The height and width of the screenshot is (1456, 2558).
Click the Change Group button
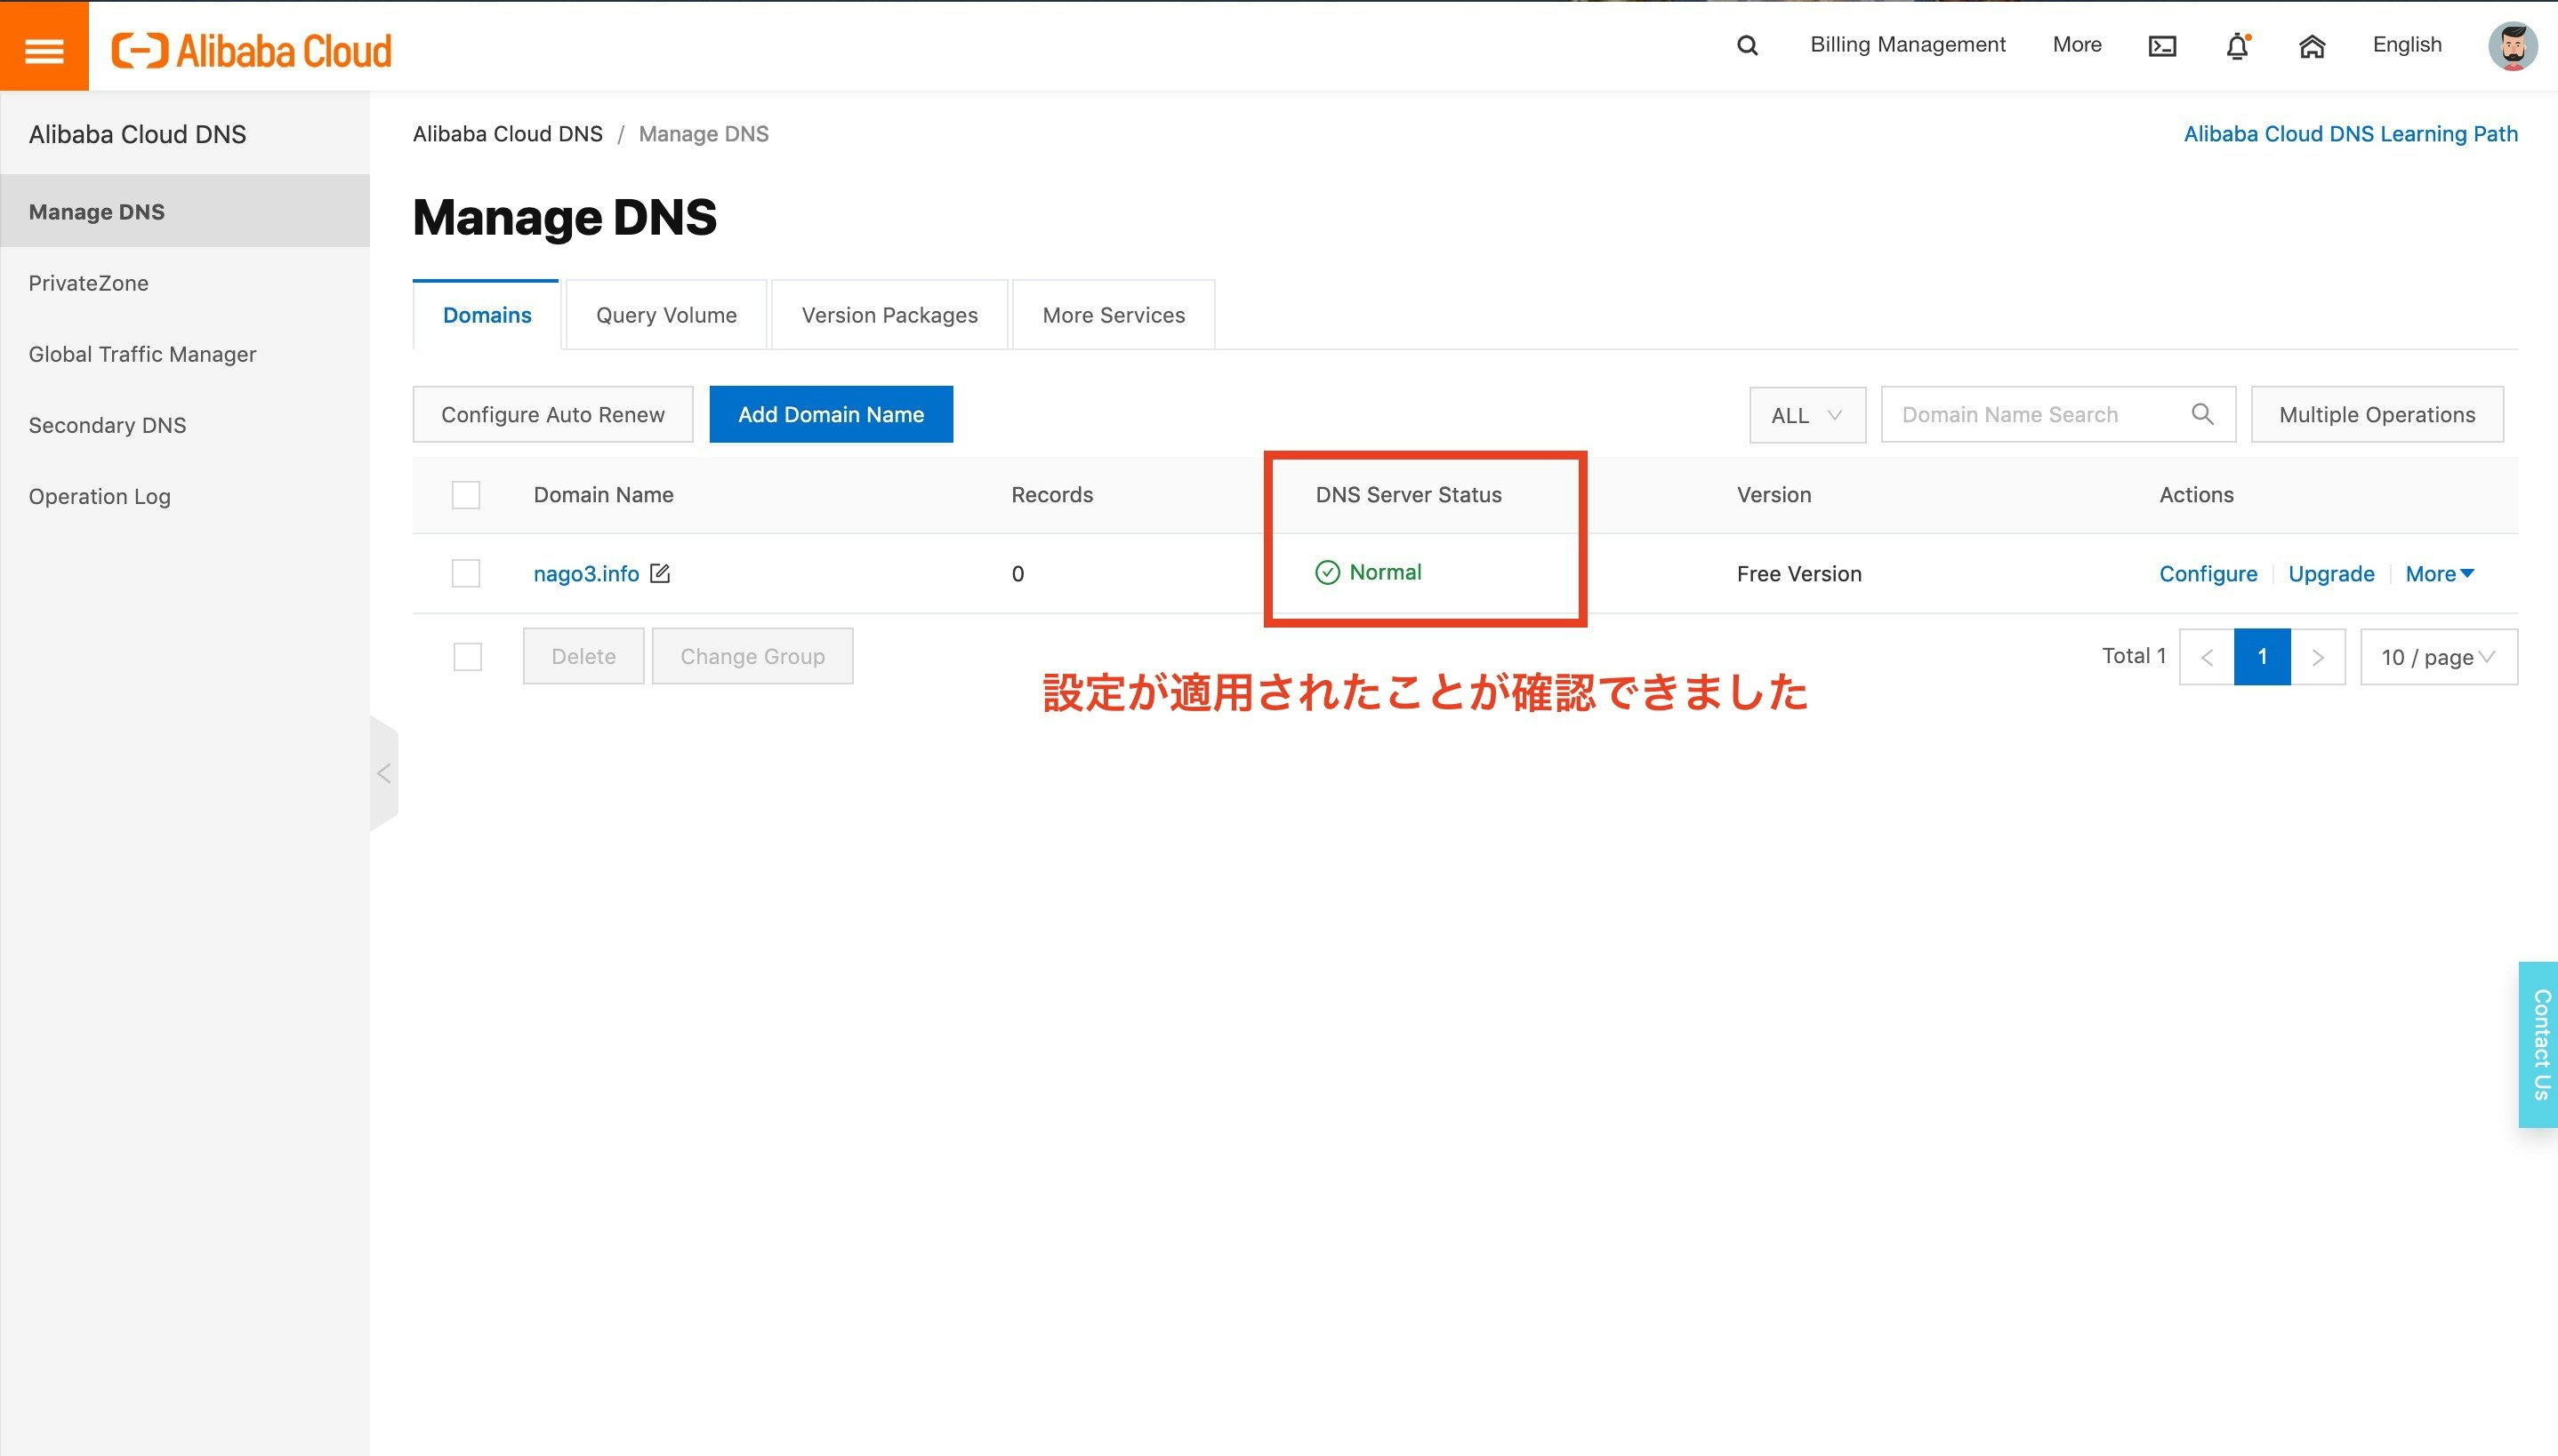tap(752, 656)
